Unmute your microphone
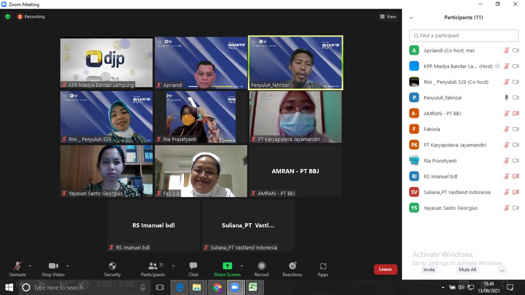The height and width of the screenshot is (295, 525). [17, 266]
